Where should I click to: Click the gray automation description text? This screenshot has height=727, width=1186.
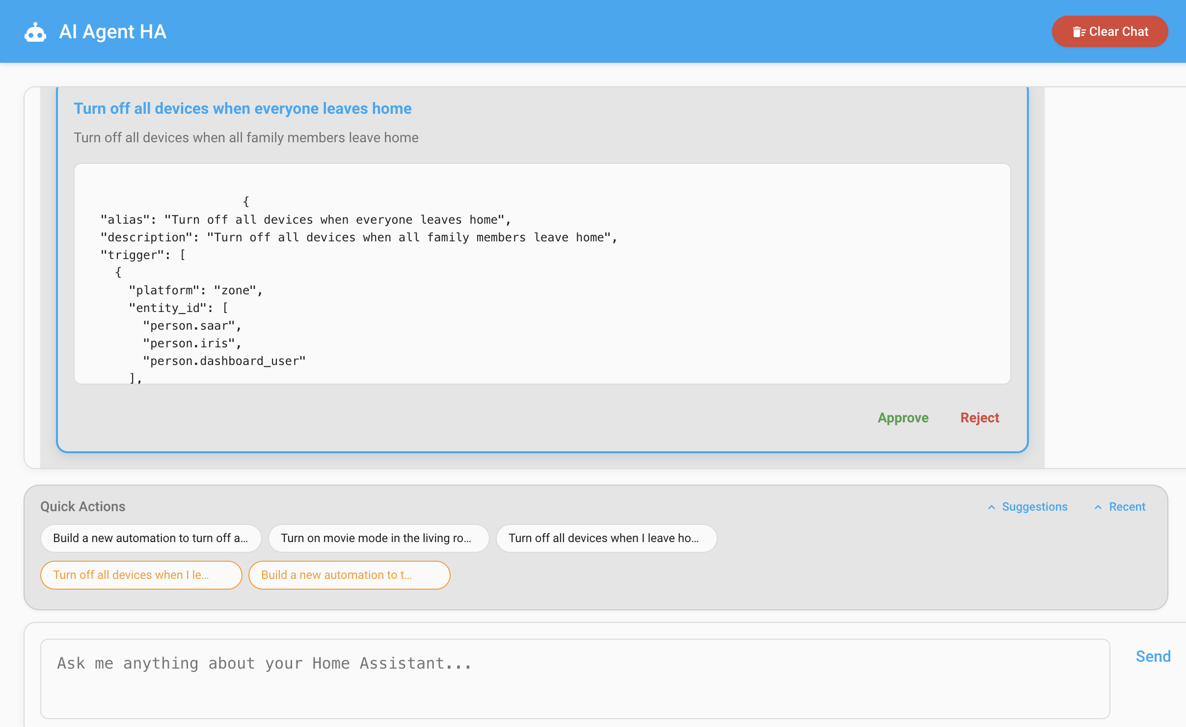point(246,138)
